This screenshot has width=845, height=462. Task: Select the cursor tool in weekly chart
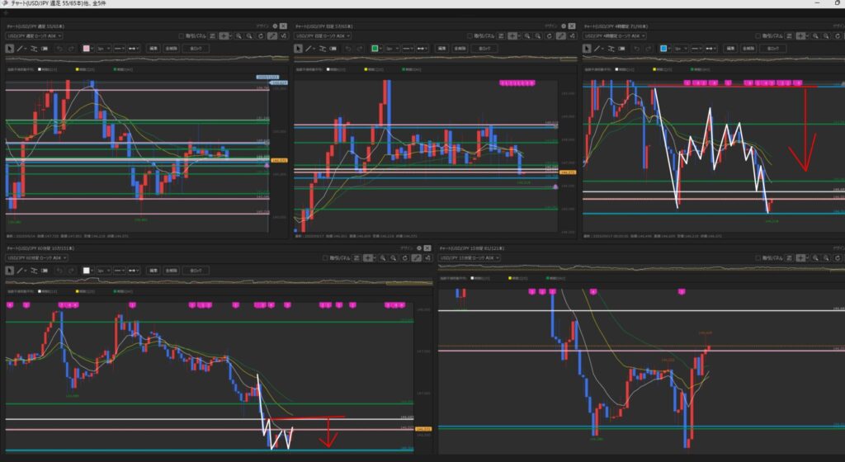click(10, 49)
